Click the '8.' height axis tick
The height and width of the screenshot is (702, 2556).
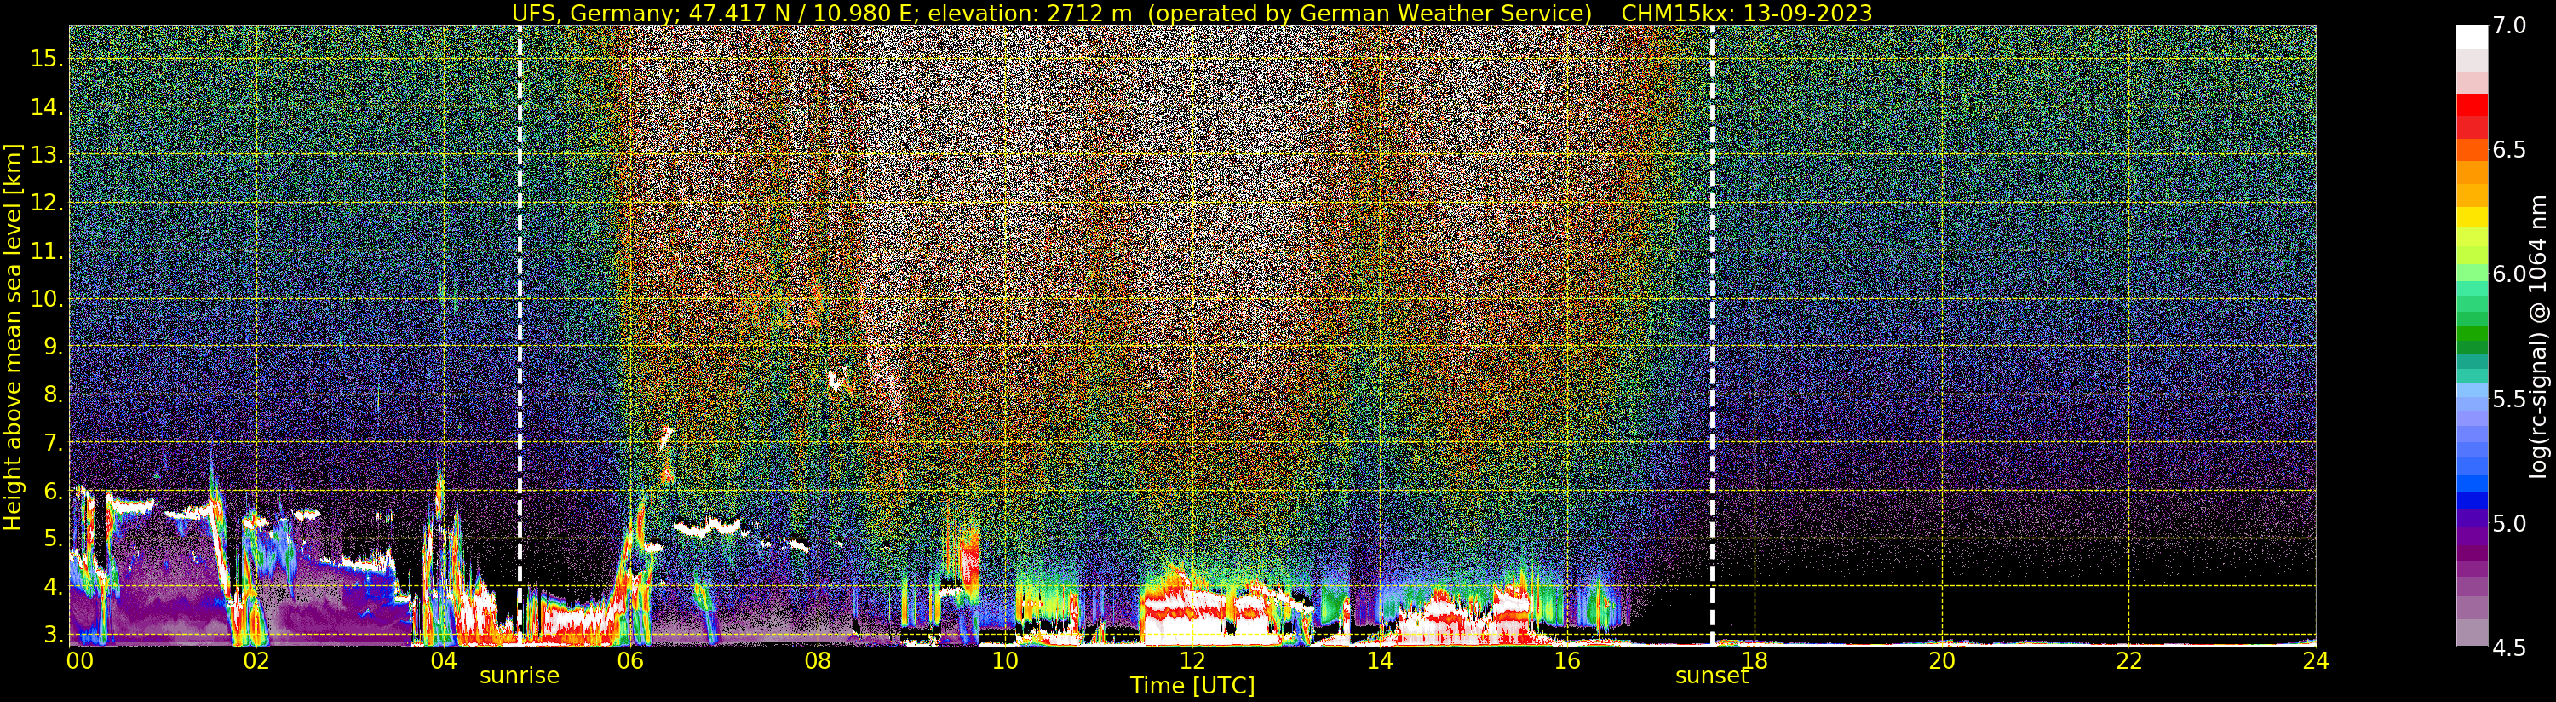click(x=54, y=394)
